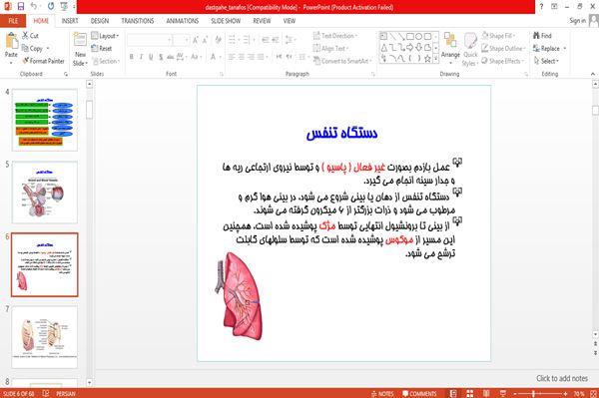599x398 pixels.
Task: Open the Shape Effects dropdown
Action: point(502,61)
